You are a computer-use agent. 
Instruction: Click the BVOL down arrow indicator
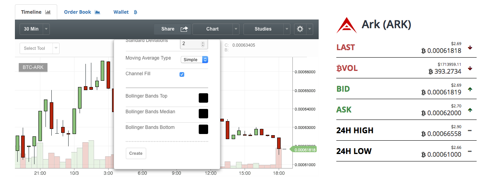470,68
